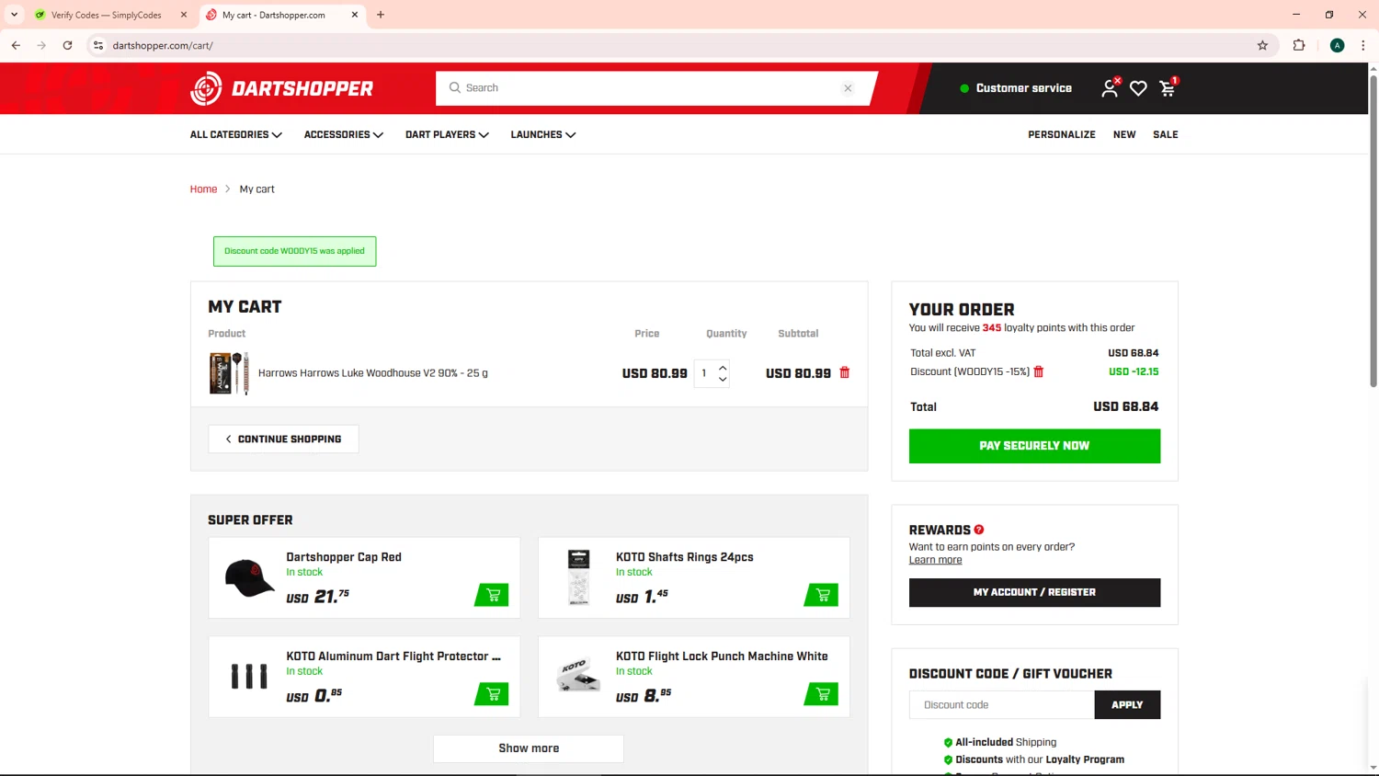
Task: Click My Account / Register button
Action: coord(1034,592)
